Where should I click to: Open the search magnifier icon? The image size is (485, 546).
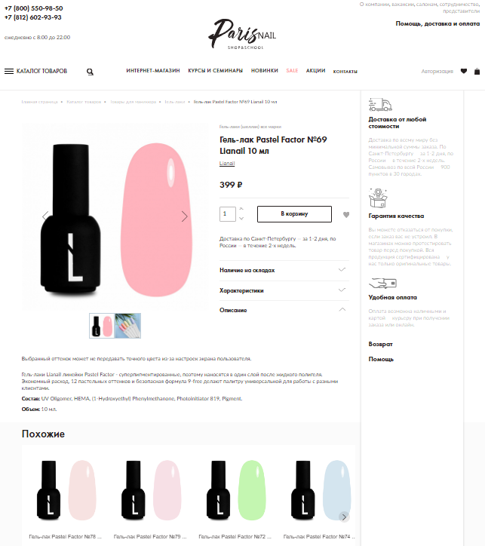click(x=90, y=72)
